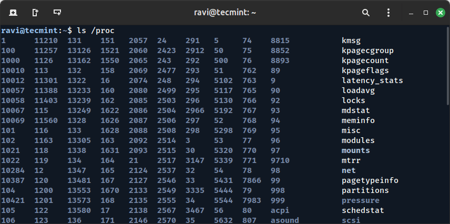Click the new horizontal split icon
The image size is (450, 224).
coord(57,12)
